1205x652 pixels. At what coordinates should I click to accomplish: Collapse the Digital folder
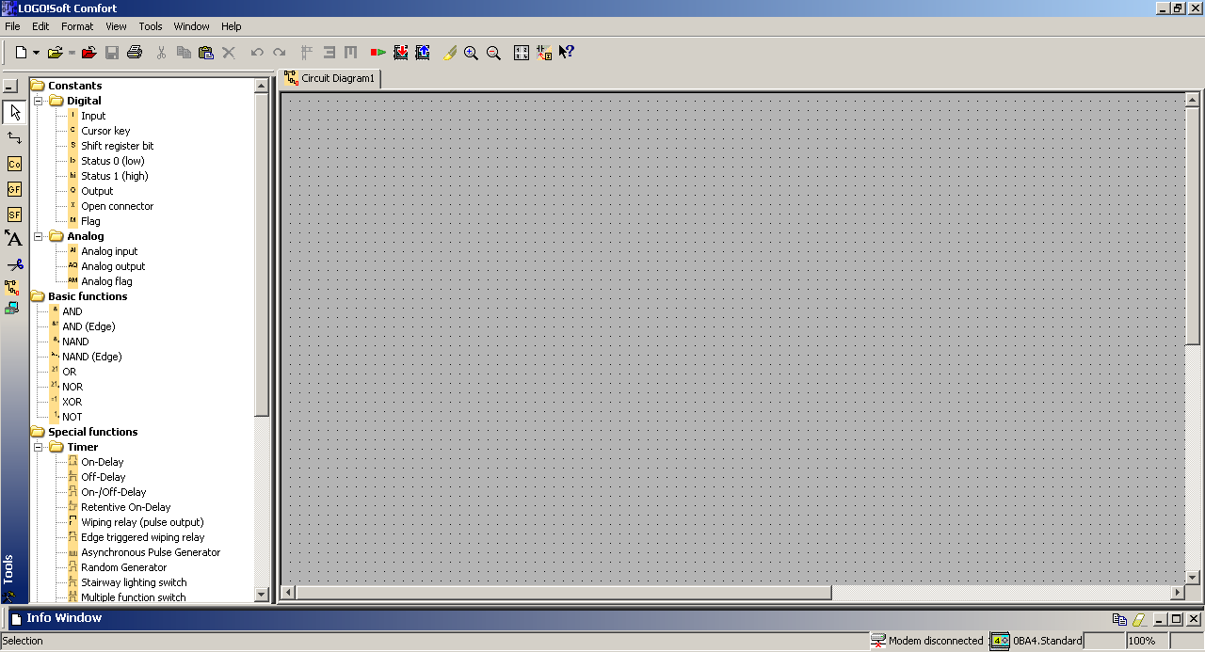(40, 101)
